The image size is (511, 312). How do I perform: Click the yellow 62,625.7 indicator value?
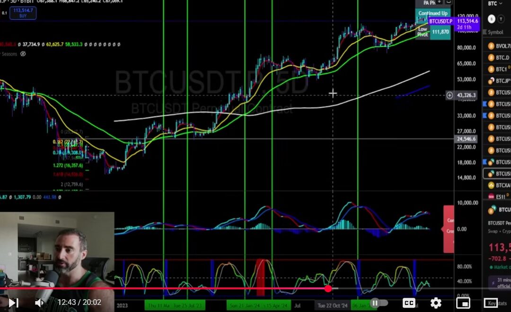[x=55, y=44]
